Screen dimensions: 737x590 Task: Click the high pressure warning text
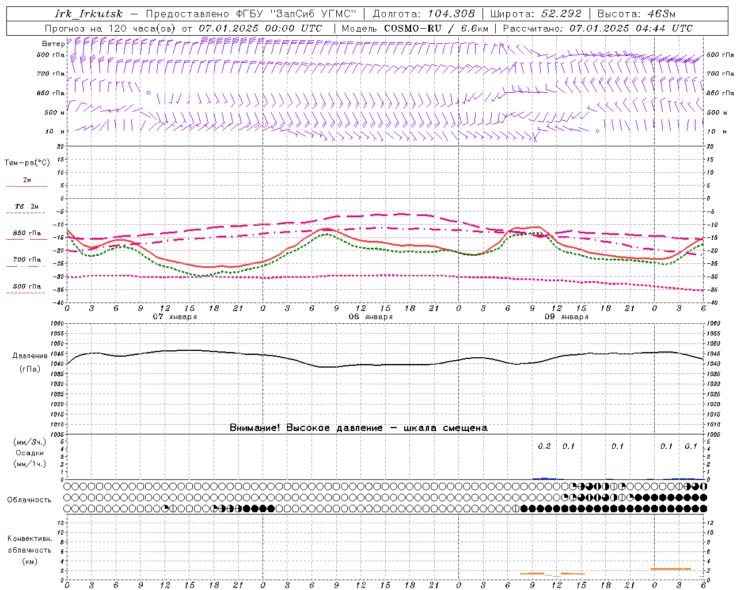pos(358,428)
